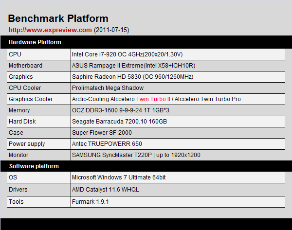Image resolution: width=292 pixels, height=230 pixels.
Task: Open the www.expreview.com link
Action: 50,30
